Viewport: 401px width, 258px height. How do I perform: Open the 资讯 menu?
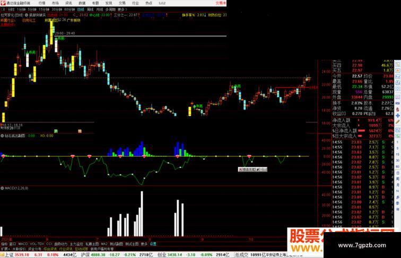tap(68, 3)
